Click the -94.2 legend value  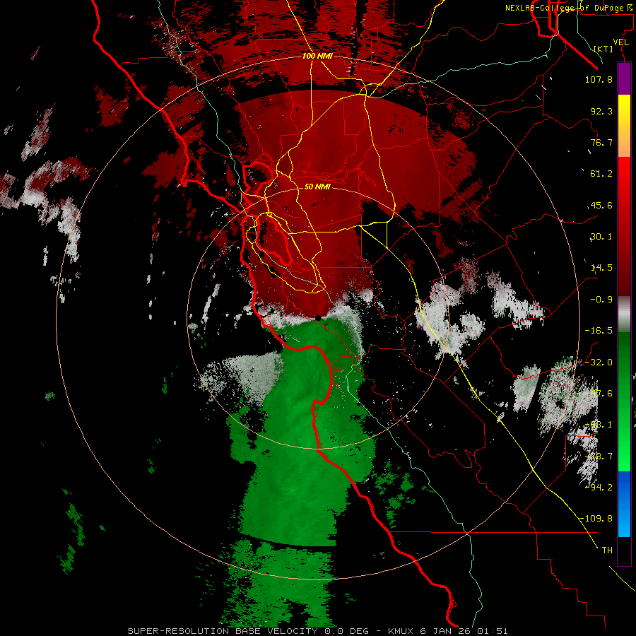599,487
